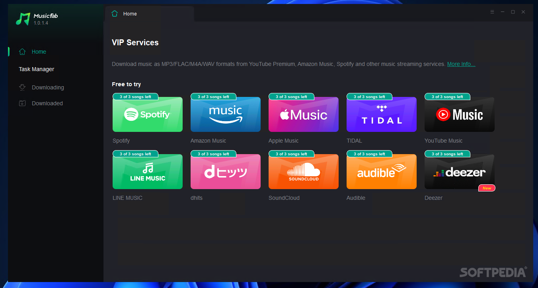The image size is (538, 288).
Task: Close the Musicfab window
Action: pos(523,12)
